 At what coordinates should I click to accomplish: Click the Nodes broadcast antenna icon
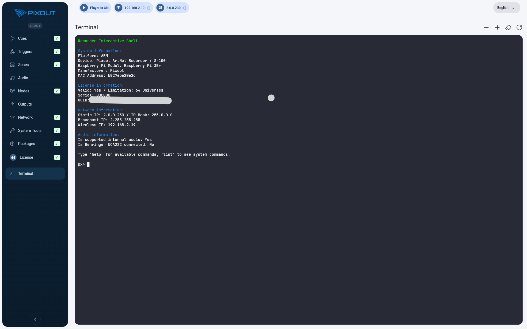[x=12, y=91]
